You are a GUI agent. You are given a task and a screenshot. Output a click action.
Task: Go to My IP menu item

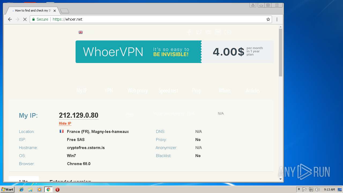(x=82, y=91)
